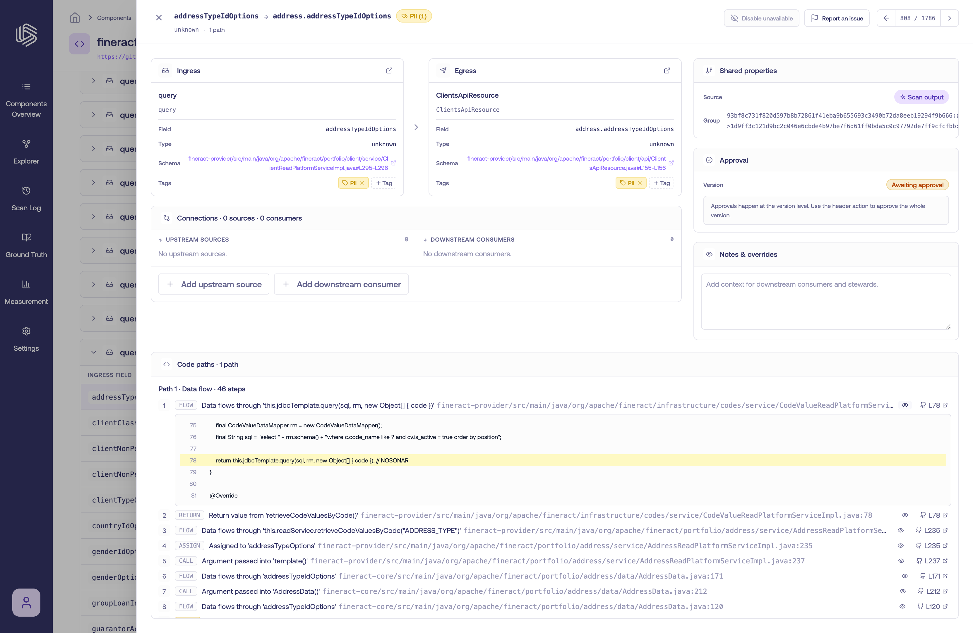Toggle visibility of step 7 CALL

tap(903, 591)
